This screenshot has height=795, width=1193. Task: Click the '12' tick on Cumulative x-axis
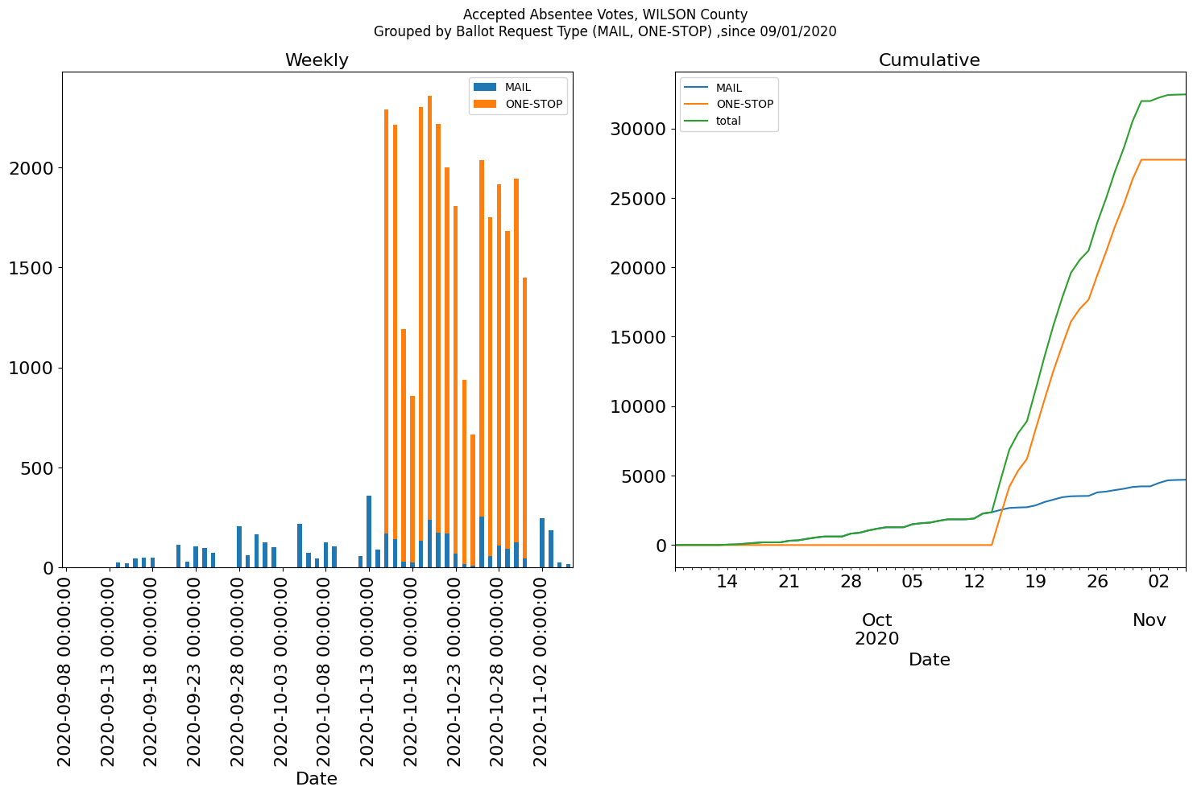(x=974, y=582)
